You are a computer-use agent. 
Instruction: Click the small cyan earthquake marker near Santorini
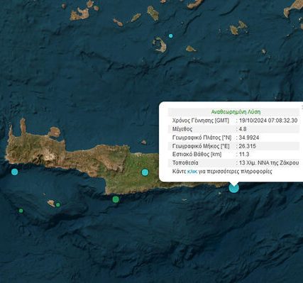coord(171,36)
